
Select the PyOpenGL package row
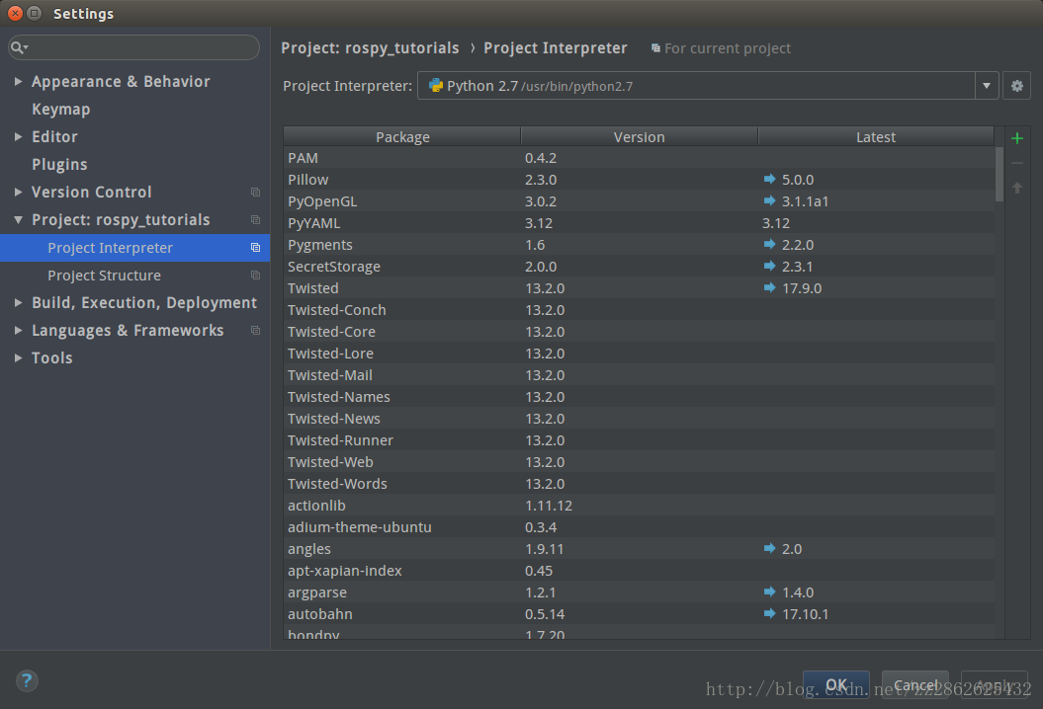click(x=640, y=201)
